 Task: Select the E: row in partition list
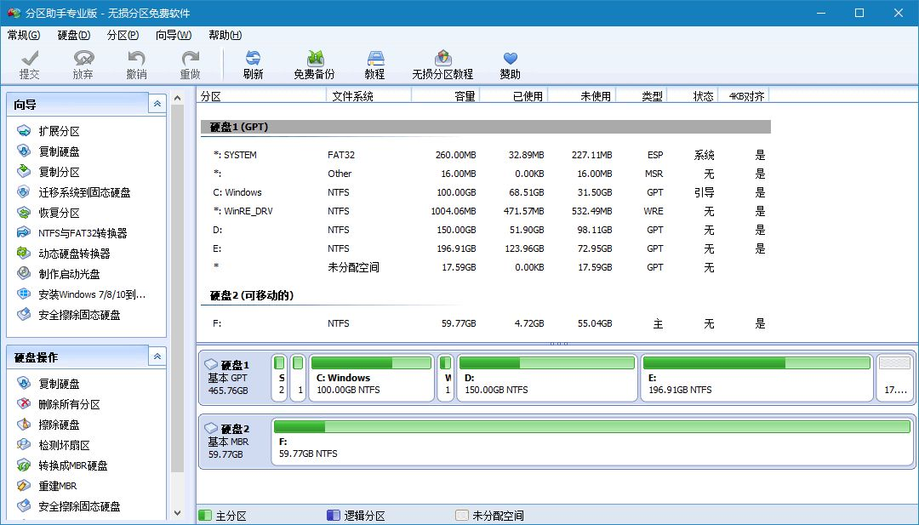(485, 248)
